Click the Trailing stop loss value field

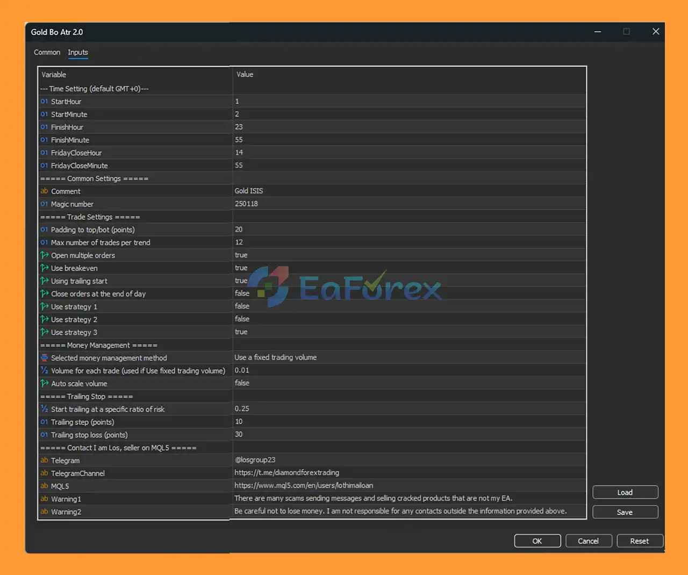pyautogui.click(x=239, y=434)
